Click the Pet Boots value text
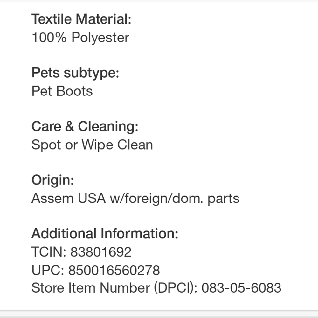This screenshot has width=318, height=318. [x=62, y=91]
